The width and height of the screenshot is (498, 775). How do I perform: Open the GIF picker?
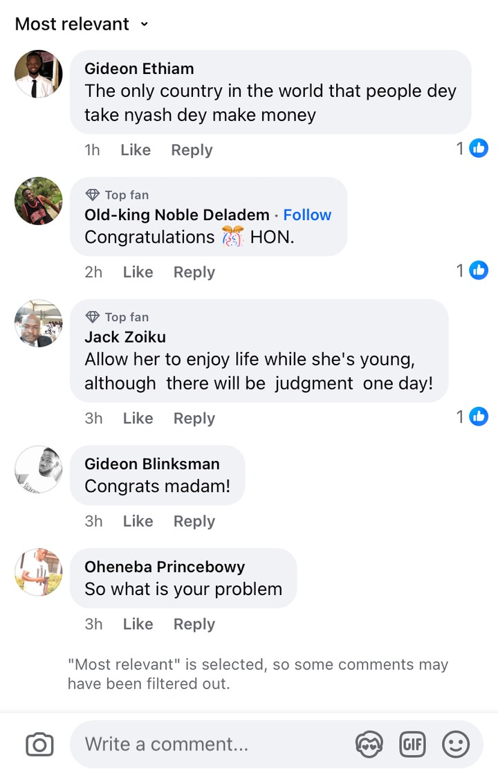(x=412, y=745)
